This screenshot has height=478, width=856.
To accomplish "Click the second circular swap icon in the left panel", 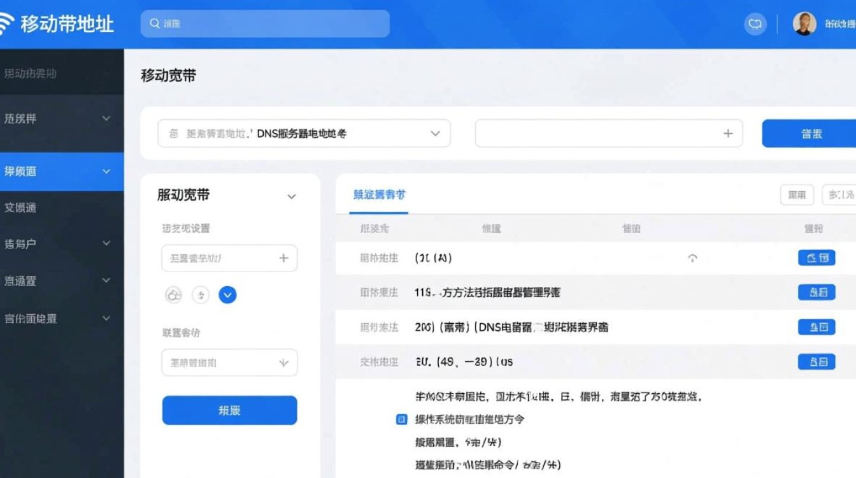I will point(201,294).
